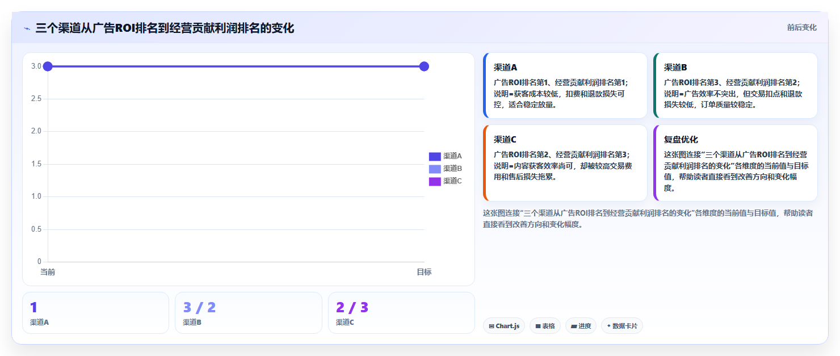
Task: Click the 前后变化 label in header
Action: click(x=801, y=27)
